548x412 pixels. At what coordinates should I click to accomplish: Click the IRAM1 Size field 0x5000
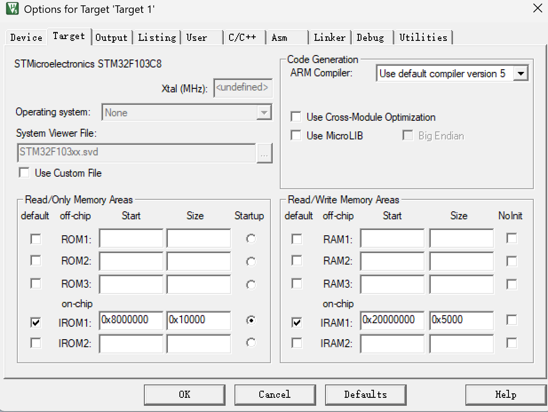pyautogui.click(x=461, y=321)
